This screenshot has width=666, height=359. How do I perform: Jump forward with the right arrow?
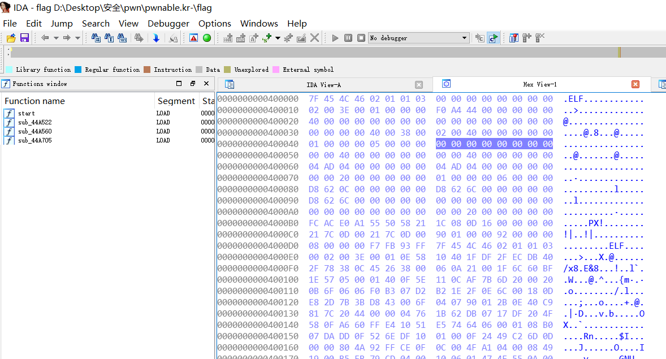pos(67,38)
